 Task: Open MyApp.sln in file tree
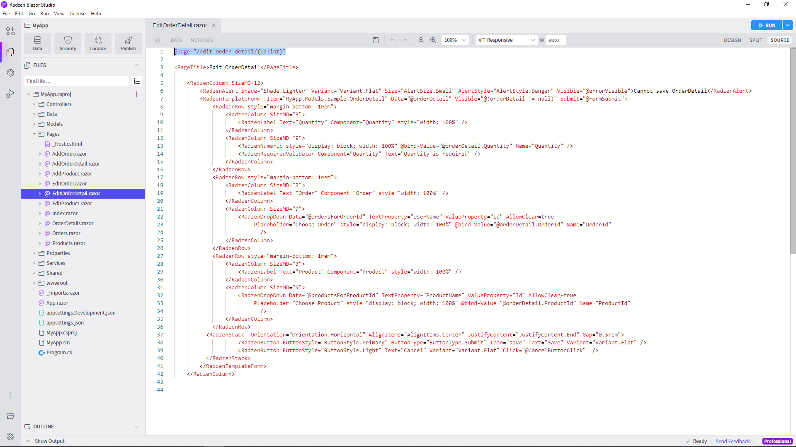coord(58,343)
